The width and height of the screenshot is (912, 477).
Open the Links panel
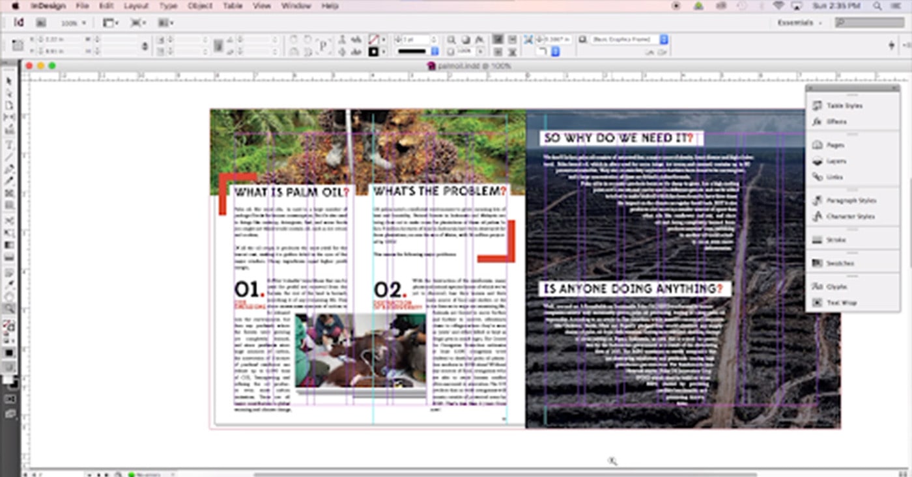[x=834, y=177]
